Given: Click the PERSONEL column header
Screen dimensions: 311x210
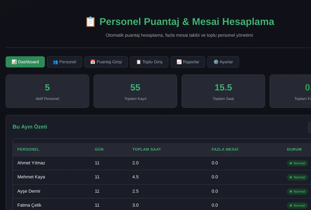Looking at the screenshot, I should pos(28,149).
